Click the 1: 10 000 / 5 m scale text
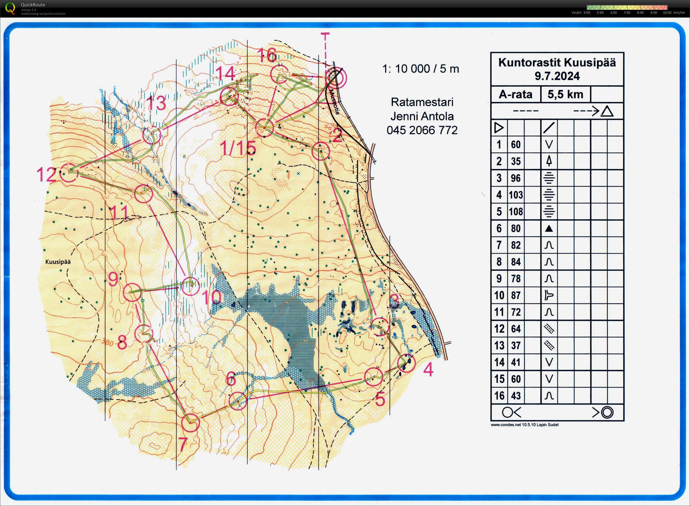The height and width of the screenshot is (506, 690). [421, 69]
